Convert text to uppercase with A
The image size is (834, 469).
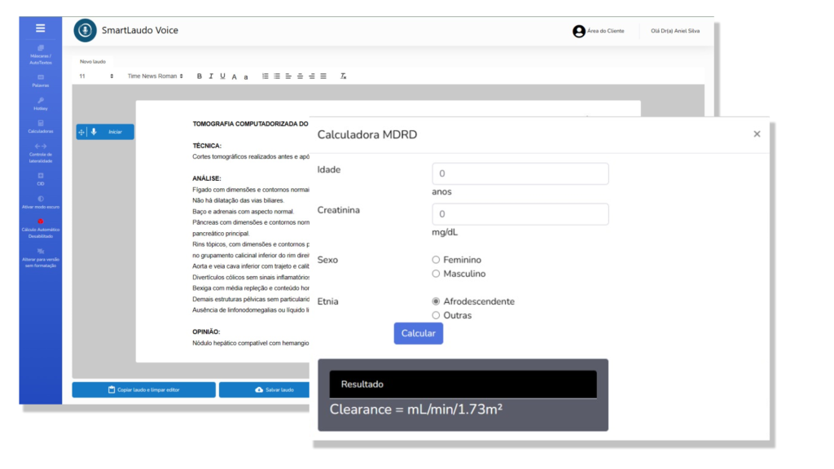[x=234, y=77]
